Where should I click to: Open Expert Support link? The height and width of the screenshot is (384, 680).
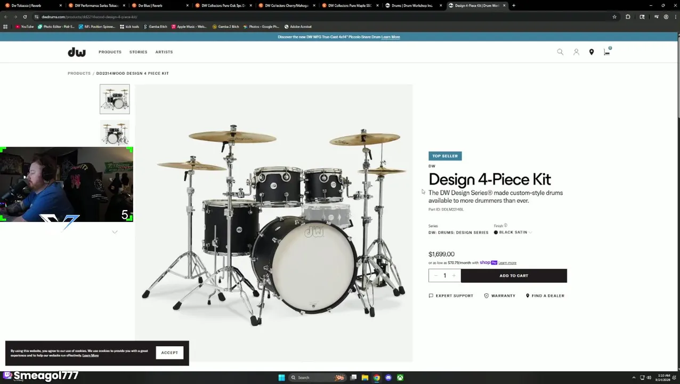[451, 295]
